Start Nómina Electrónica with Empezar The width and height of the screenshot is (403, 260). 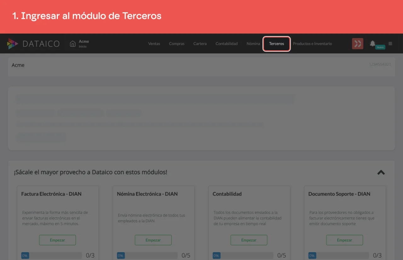[x=153, y=240]
